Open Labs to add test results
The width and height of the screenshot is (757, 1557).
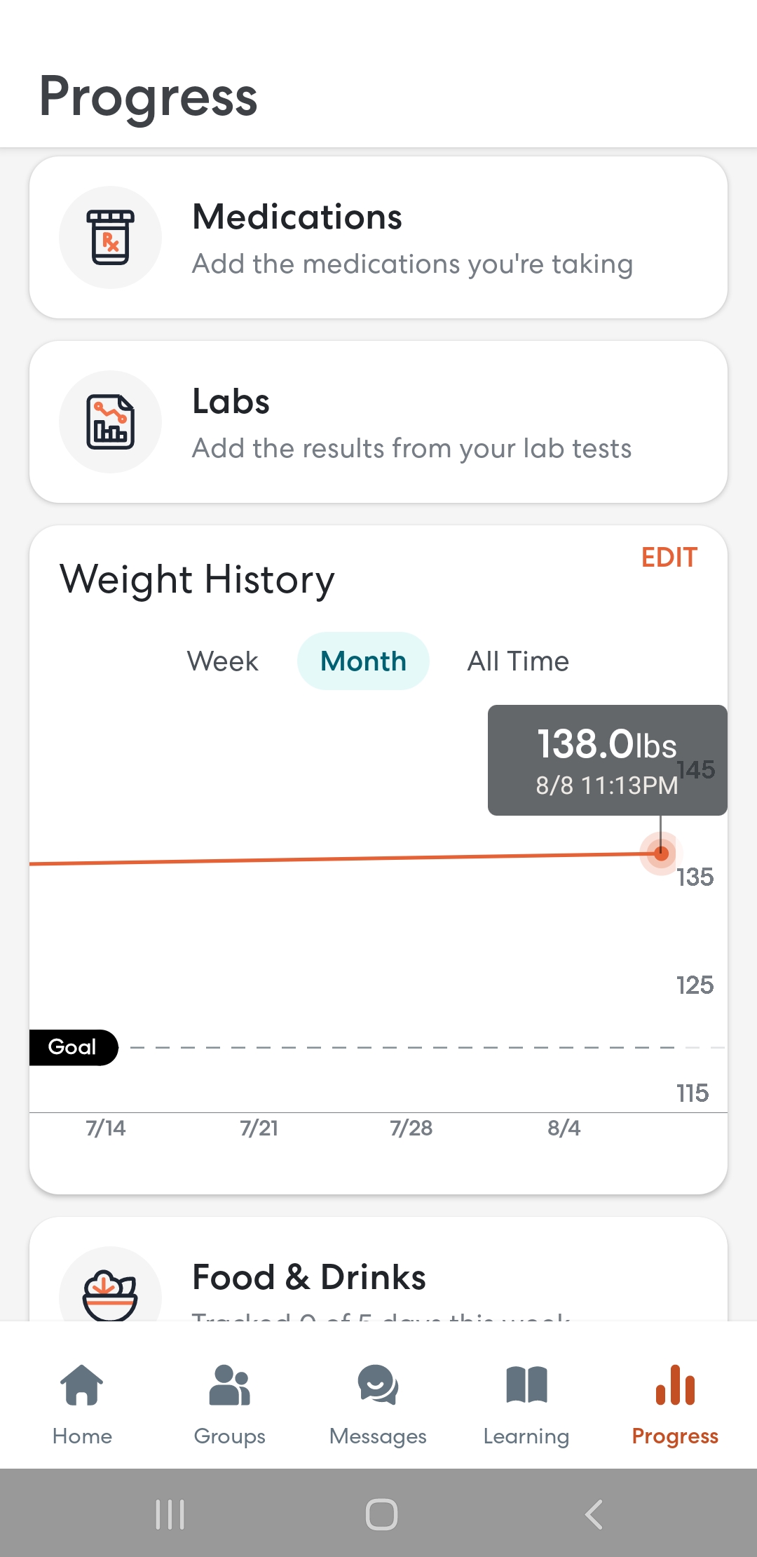(x=378, y=422)
